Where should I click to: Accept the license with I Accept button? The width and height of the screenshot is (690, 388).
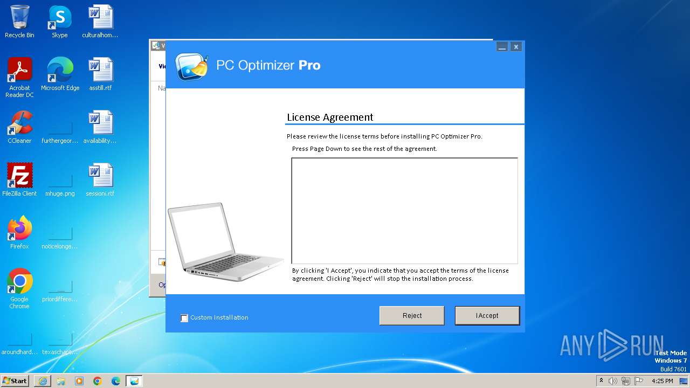tap(487, 315)
